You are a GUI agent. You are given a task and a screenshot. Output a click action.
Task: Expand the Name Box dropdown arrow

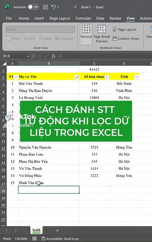click(28, 56)
